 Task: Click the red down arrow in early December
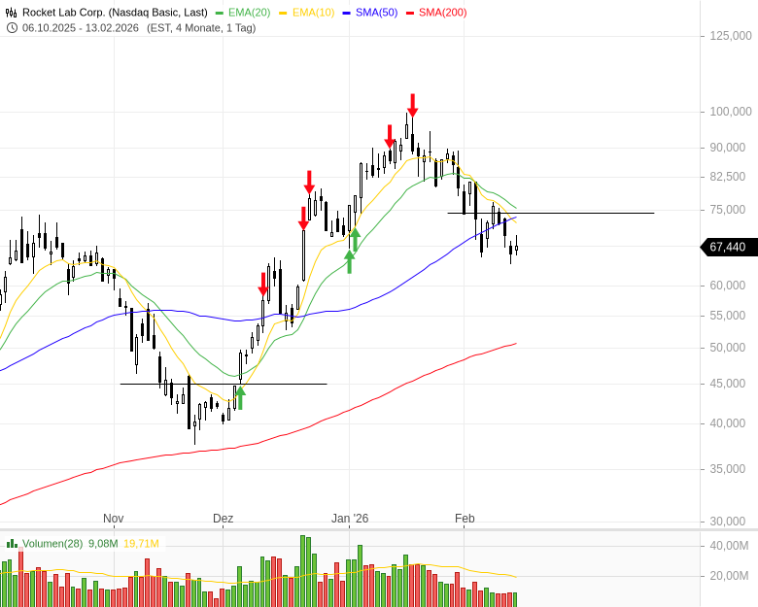262,284
